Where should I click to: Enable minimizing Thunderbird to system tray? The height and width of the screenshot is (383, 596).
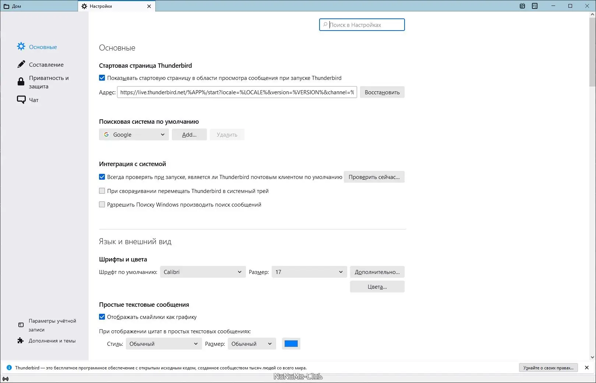coord(102,191)
